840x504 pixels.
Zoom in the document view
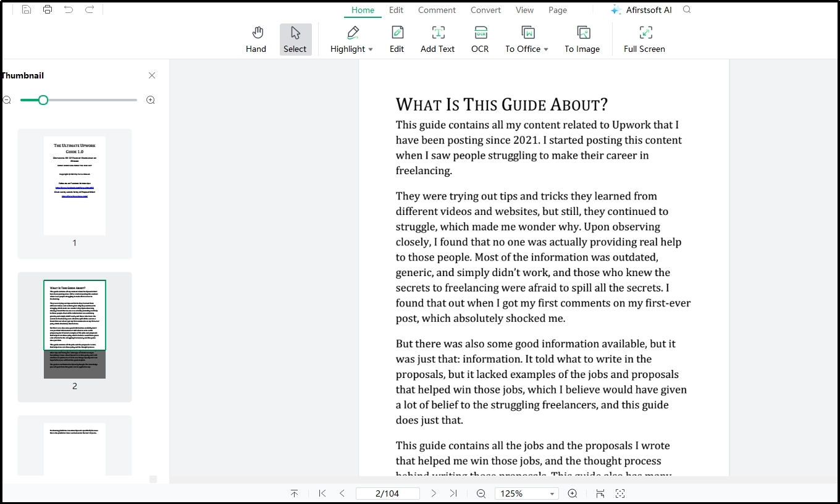click(573, 493)
